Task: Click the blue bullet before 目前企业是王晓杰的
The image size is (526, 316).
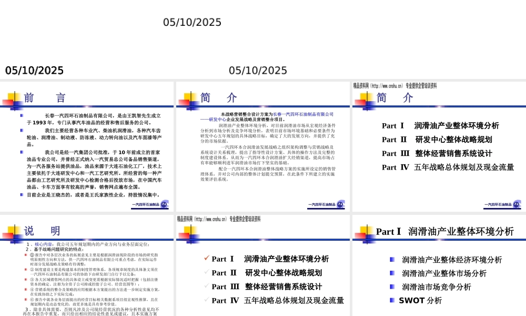Action: [x=22, y=194]
